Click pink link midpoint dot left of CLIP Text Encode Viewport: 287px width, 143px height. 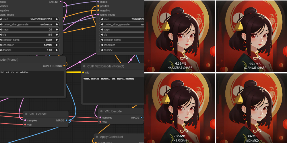coord(80,62)
